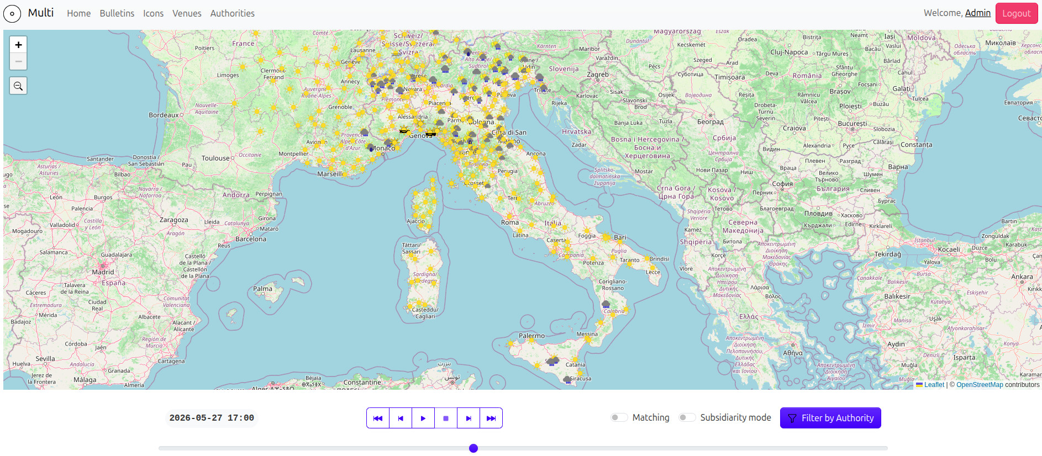1042x456 pixels.
Task: Click the sun icon at Ancona
Action: click(535, 158)
